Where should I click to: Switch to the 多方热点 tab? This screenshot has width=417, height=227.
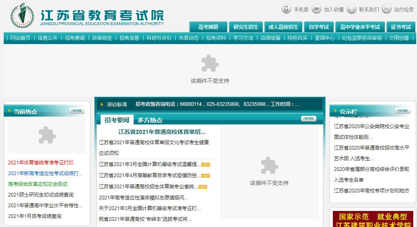coord(150,120)
